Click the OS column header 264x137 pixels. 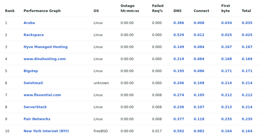point(96,11)
